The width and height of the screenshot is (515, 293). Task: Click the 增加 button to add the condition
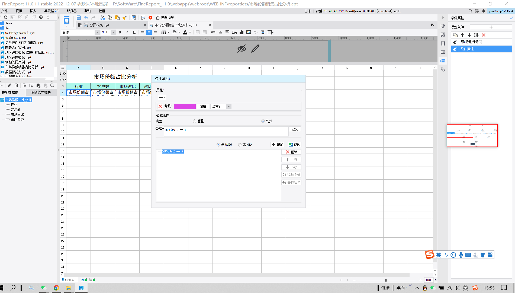click(x=277, y=145)
